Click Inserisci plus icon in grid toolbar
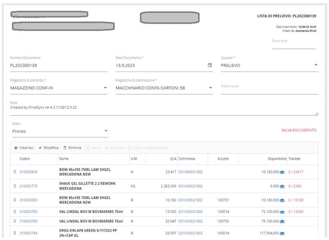This screenshot has height=240, width=329. point(16,148)
